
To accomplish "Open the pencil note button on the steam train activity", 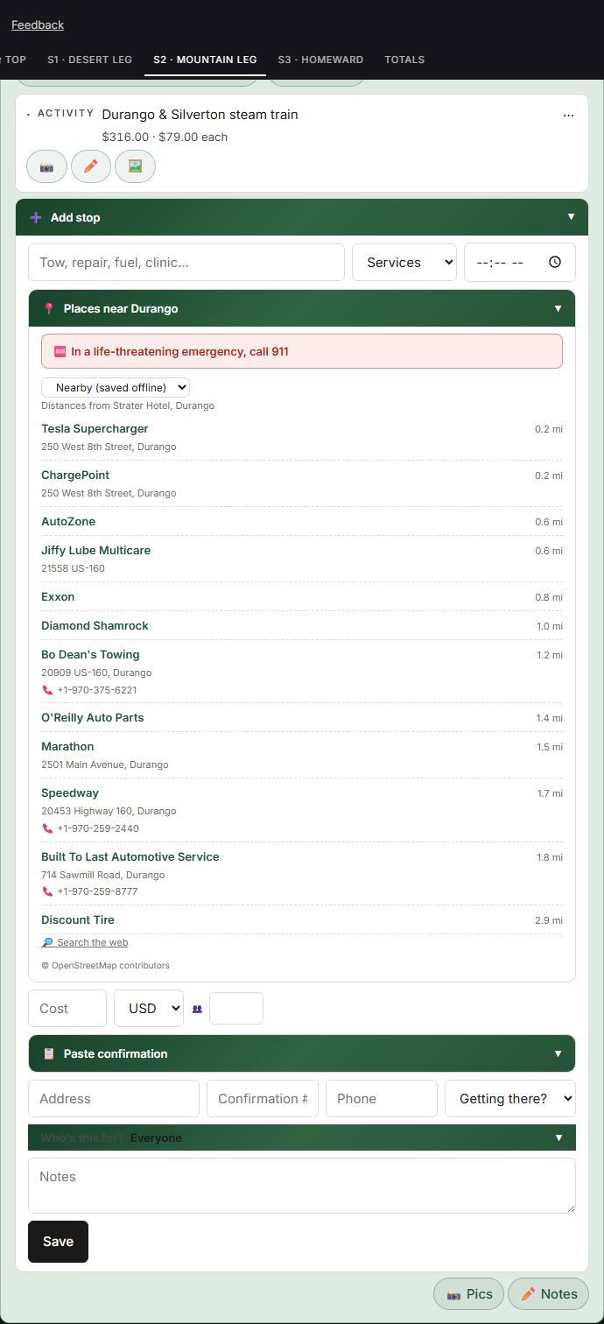I will (91, 166).
